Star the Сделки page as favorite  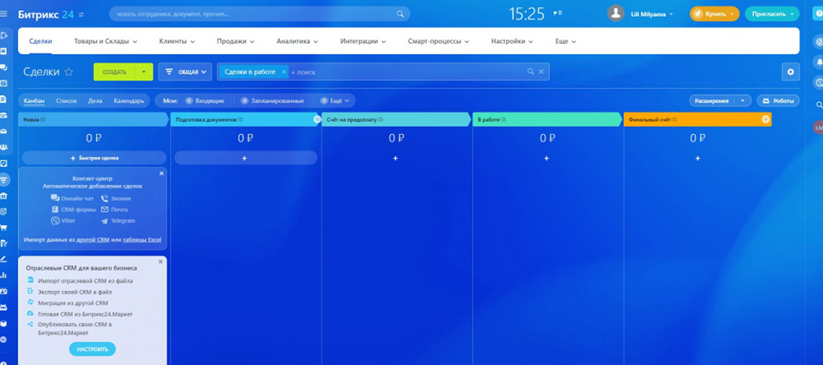tap(69, 72)
